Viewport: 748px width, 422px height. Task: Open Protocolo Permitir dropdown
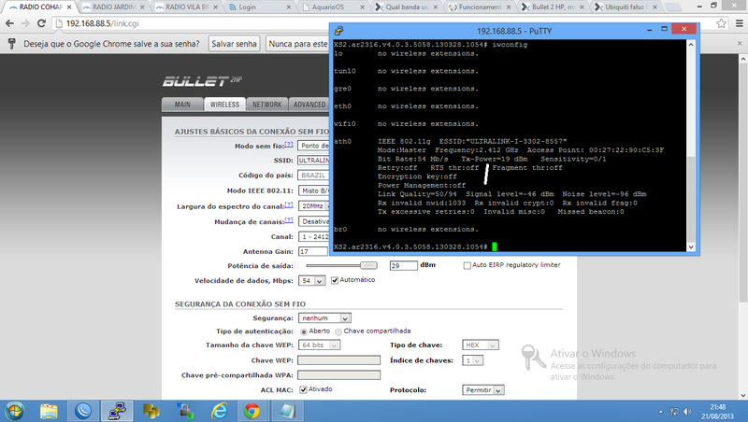point(483,390)
